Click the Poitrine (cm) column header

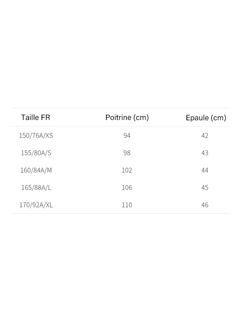(x=127, y=117)
